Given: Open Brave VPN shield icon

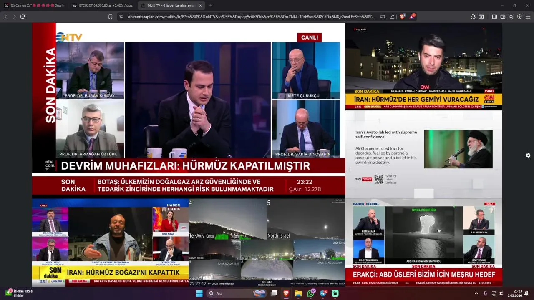Looking at the screenshot, I should pyautogui.click(x=519, y=17).
